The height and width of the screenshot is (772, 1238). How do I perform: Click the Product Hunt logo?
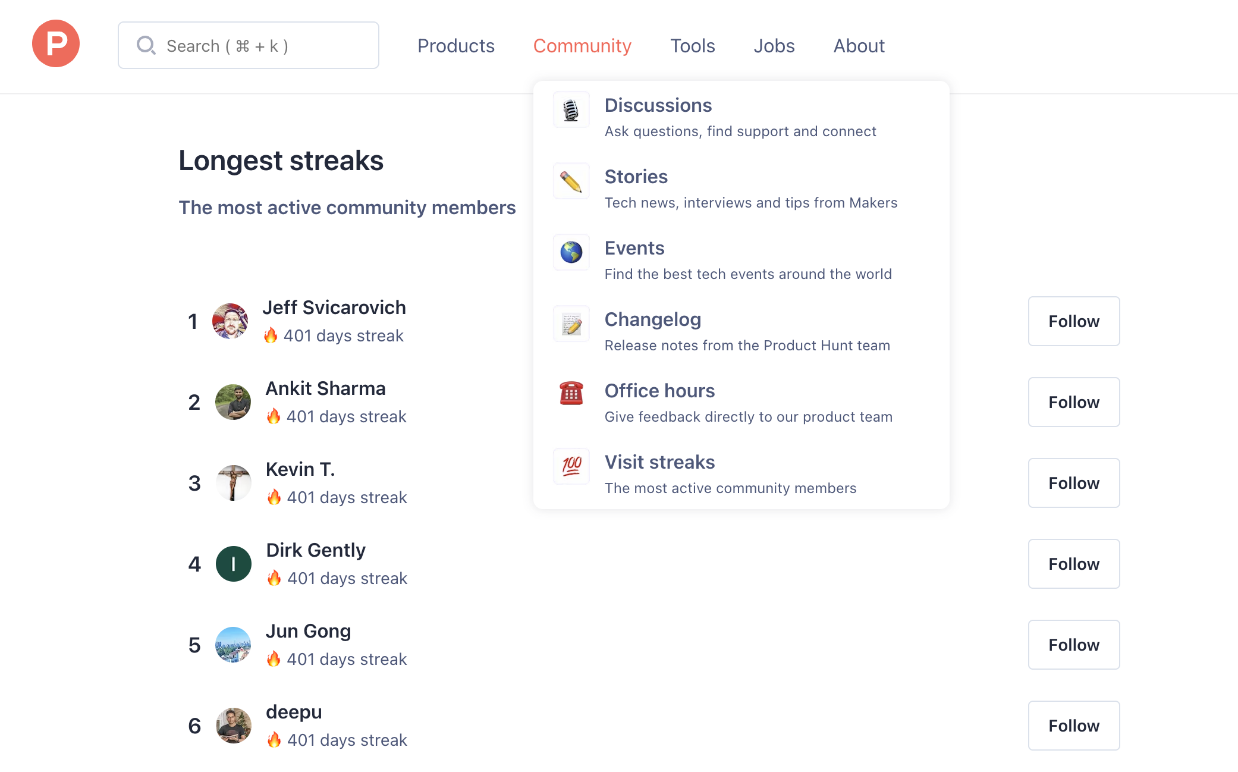coord(55,43)
